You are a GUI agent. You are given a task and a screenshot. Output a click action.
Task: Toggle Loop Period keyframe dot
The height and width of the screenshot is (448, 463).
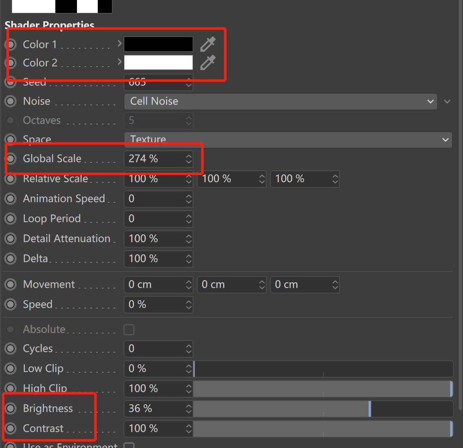point(11,219)
